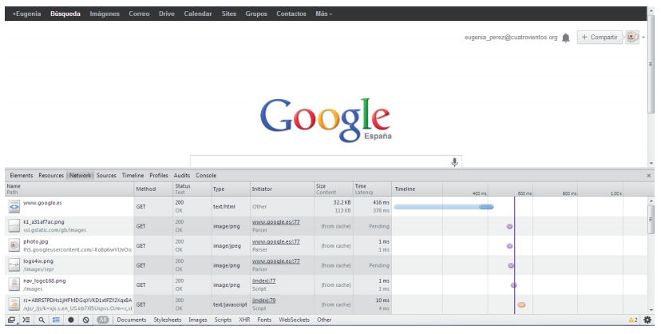
Task: Open Drive in the top bar
Action: click(167, 14)
